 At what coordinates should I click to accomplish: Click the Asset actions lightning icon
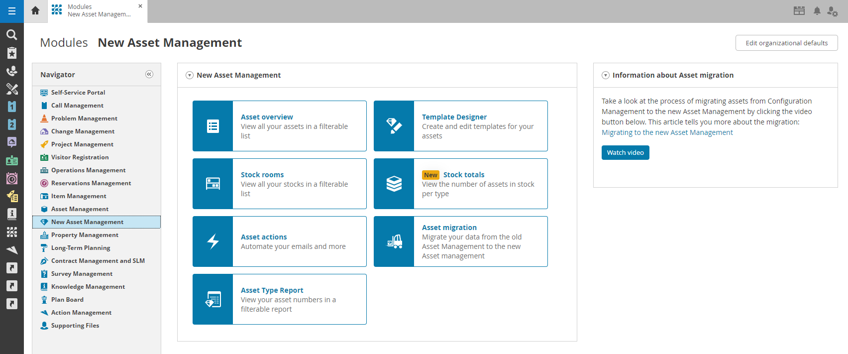coord(213,241)
